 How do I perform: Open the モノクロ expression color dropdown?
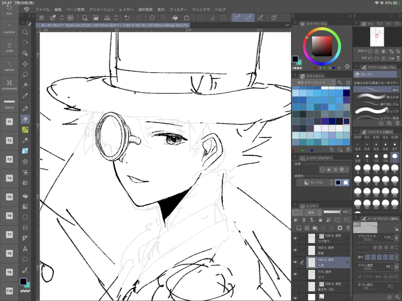pyautogui.click(x=315, y=182)
